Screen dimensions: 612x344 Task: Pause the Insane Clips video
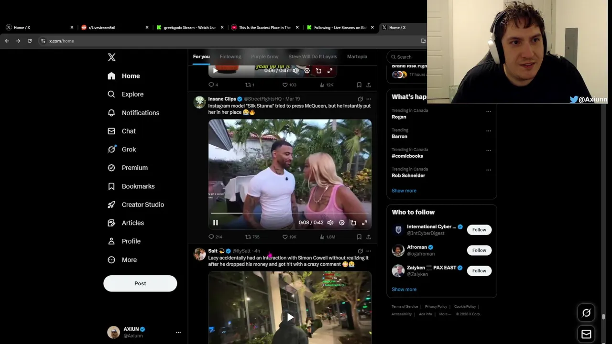pyautogui.click(x=216, y=223)
